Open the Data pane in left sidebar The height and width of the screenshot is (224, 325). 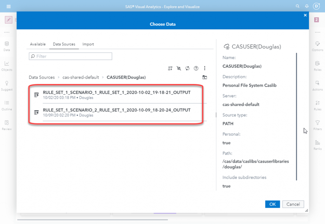7,46
